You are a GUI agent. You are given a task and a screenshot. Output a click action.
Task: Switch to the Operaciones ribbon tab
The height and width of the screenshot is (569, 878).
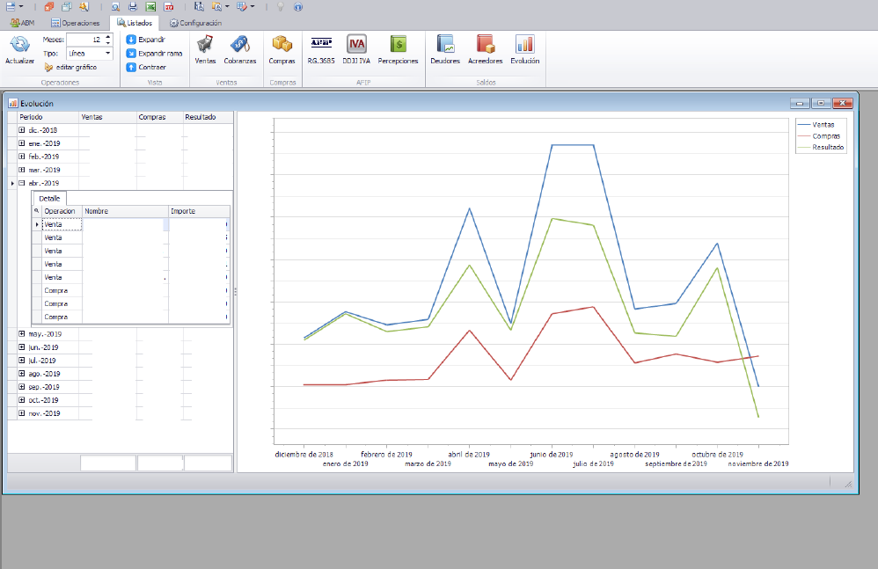76,23
